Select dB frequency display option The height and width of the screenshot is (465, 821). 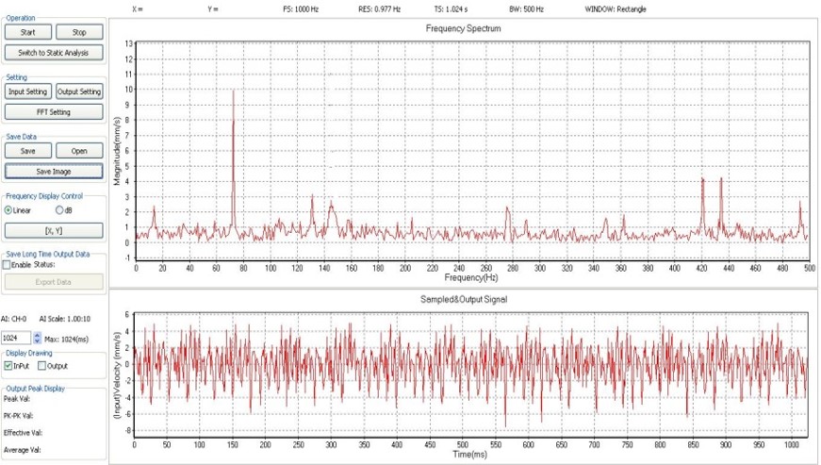click(x=60, y=210)
